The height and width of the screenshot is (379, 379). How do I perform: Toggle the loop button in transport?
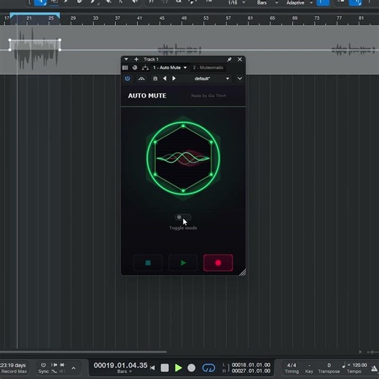click(208, 368)
